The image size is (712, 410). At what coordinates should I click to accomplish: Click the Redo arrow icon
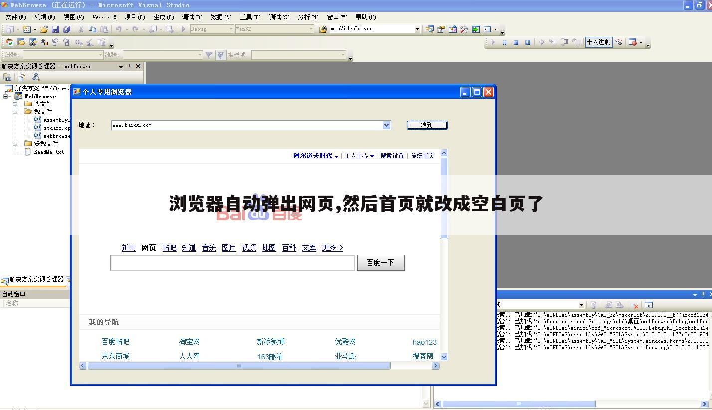click(x=135, y=29)
